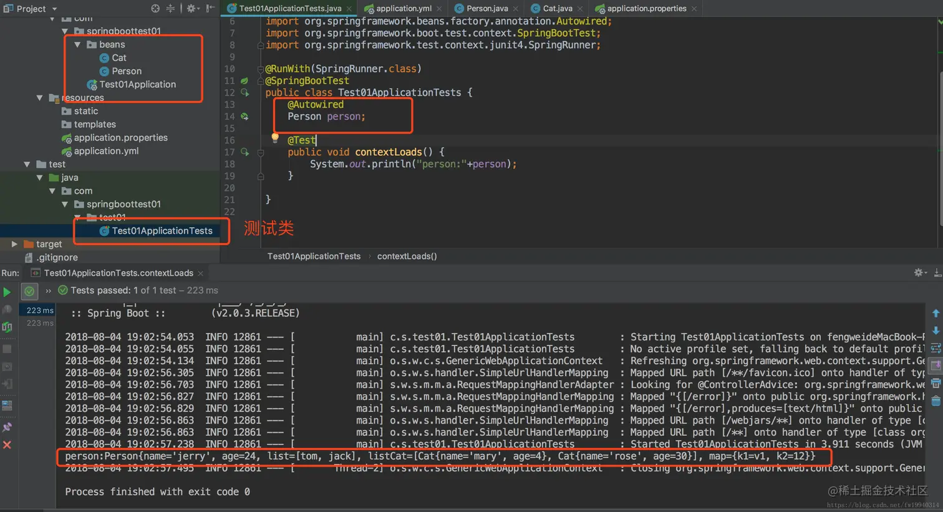Switch to the Person.java tab
The image size is (943, 512).
tap(487, 8)
